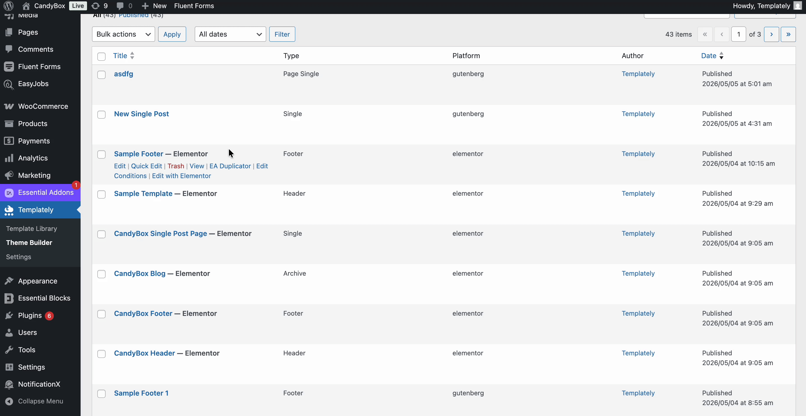Open the updates icon showing 9
This screenshot has width=806, height=416.
click(x=95, y=6)
